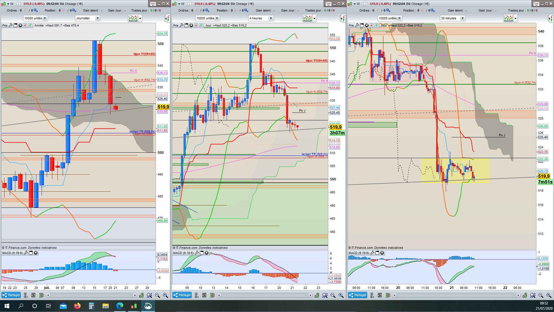Open MACD settings wrench in 4 heures chart
Viewport: 554px width, 312px height.
(x=197, y=253)
